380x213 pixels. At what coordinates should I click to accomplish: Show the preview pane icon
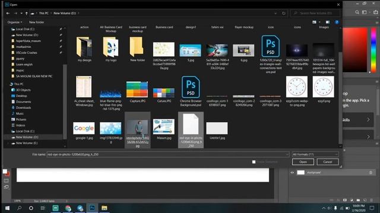coord(328,22)
